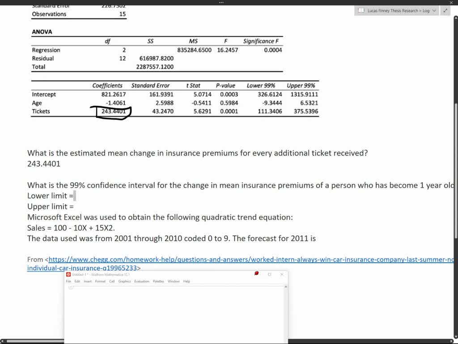This screenshot has height=344, width=458.
Task: Open Evaluation menu in Mathematica window
Action: (x=142, y=281)
